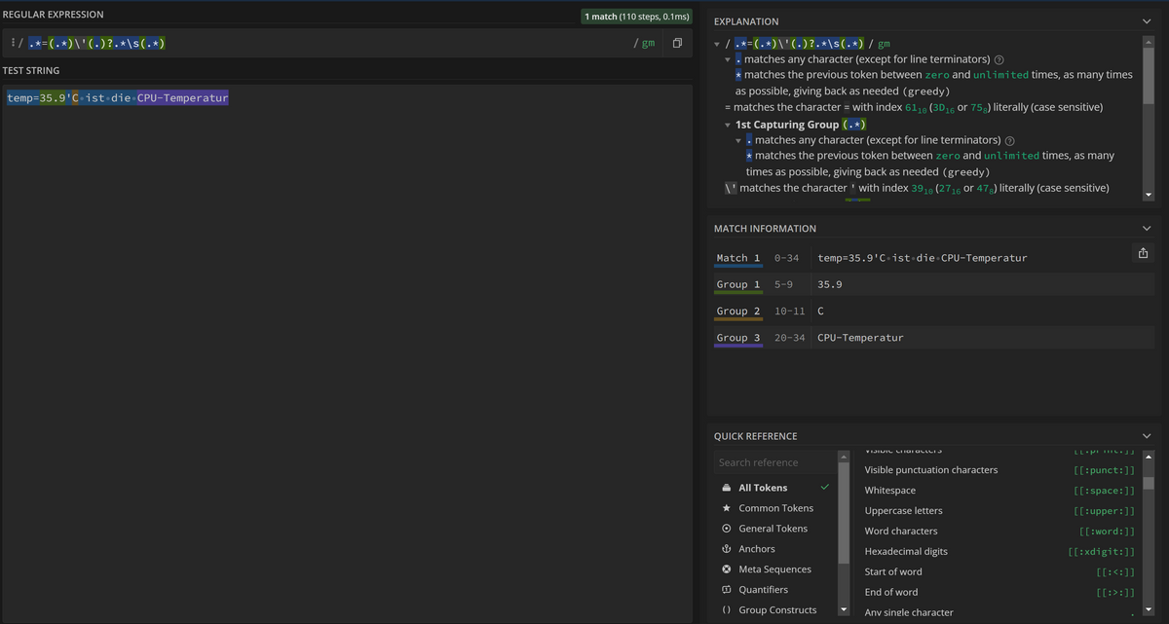Open Group Constructs category
Viewport: 1169px width, 624px height.
click(775, 610)
